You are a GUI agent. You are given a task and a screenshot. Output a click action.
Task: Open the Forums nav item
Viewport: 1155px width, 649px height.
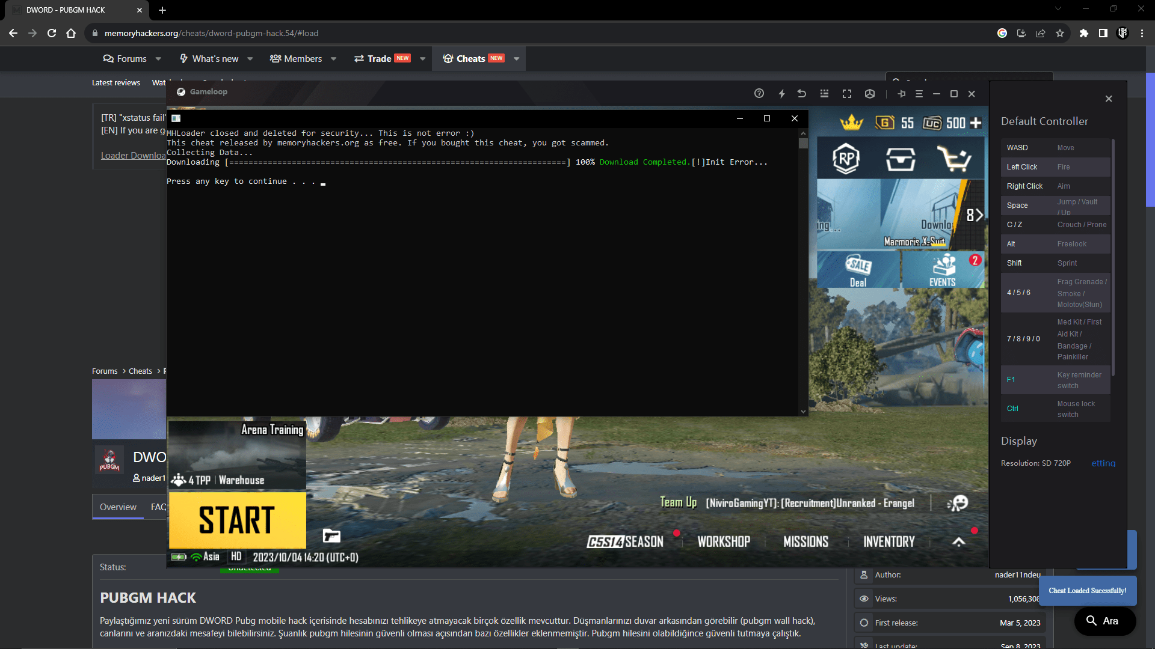(x=125, y=59)
